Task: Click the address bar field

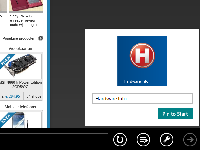Action: click(x=54, y=140)
